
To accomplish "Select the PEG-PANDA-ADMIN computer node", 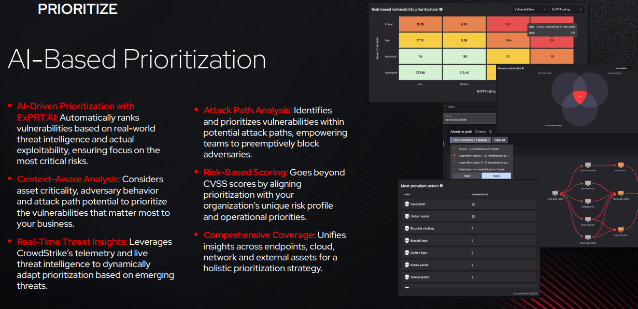I will (x=588, y=237).
